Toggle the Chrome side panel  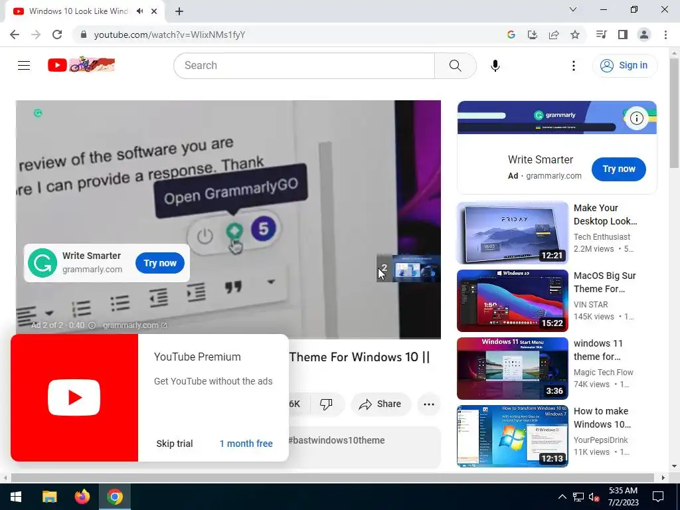(623, 35)
